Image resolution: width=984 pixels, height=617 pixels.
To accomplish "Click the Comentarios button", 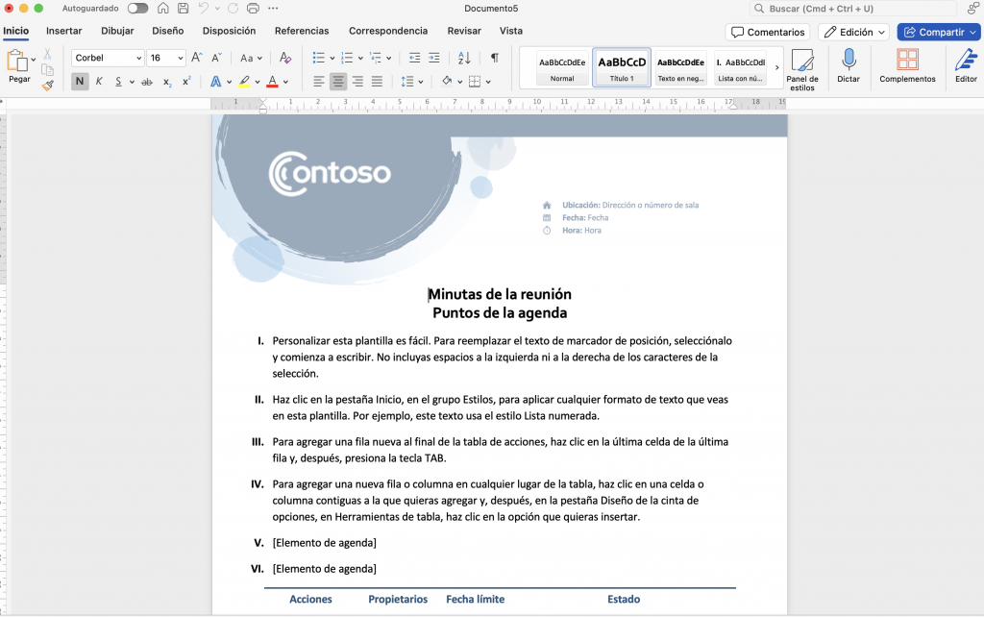I will 767,32.
